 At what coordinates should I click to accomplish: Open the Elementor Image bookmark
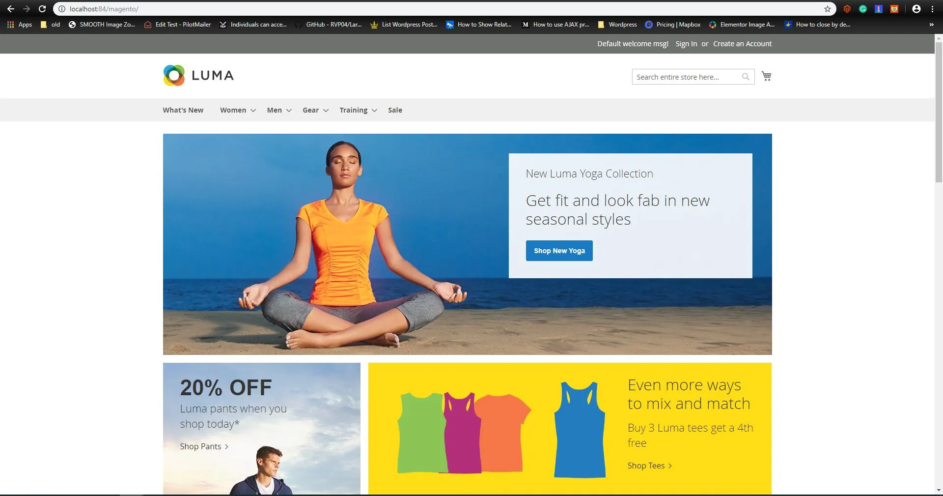coord(742,25)
